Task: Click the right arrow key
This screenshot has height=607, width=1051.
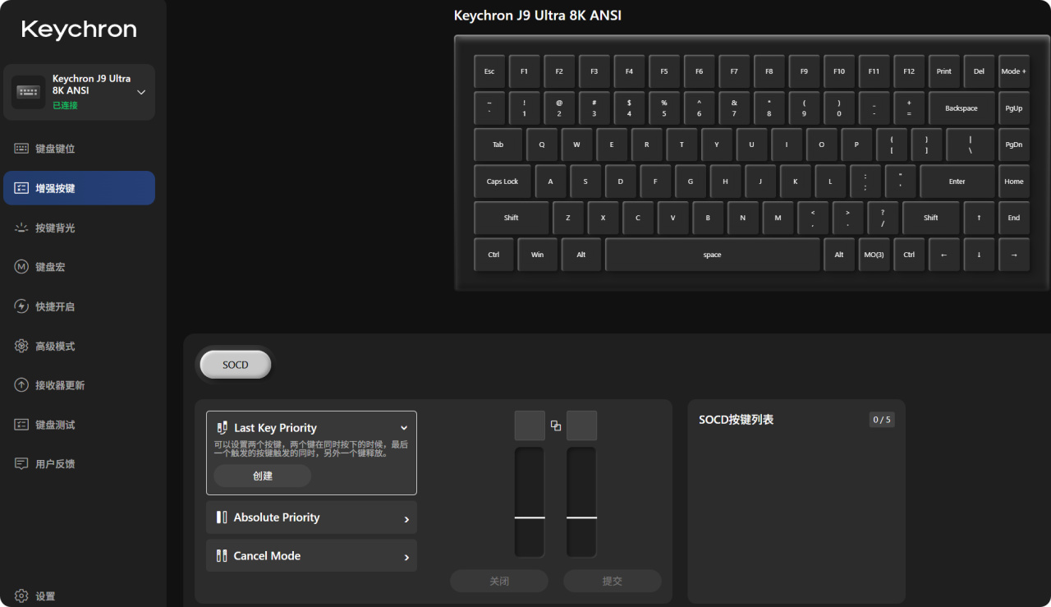Action: tap(1014, 255)
